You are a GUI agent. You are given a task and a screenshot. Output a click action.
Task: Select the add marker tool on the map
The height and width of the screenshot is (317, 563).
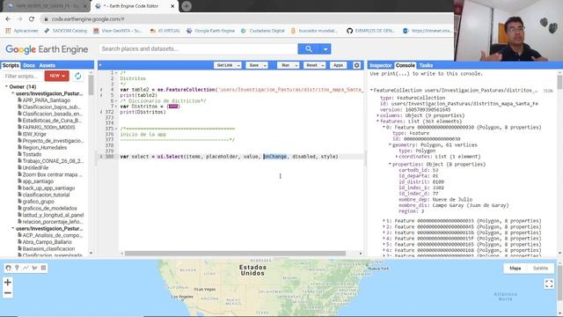click(x=17, y=268)
